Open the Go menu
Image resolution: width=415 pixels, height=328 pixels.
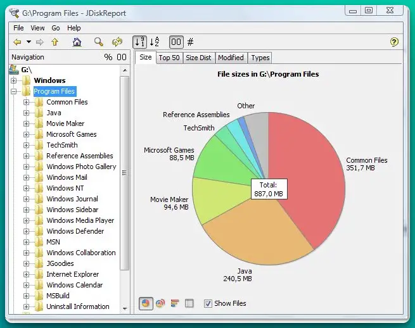pyautogui.click(x=56, y=28)
